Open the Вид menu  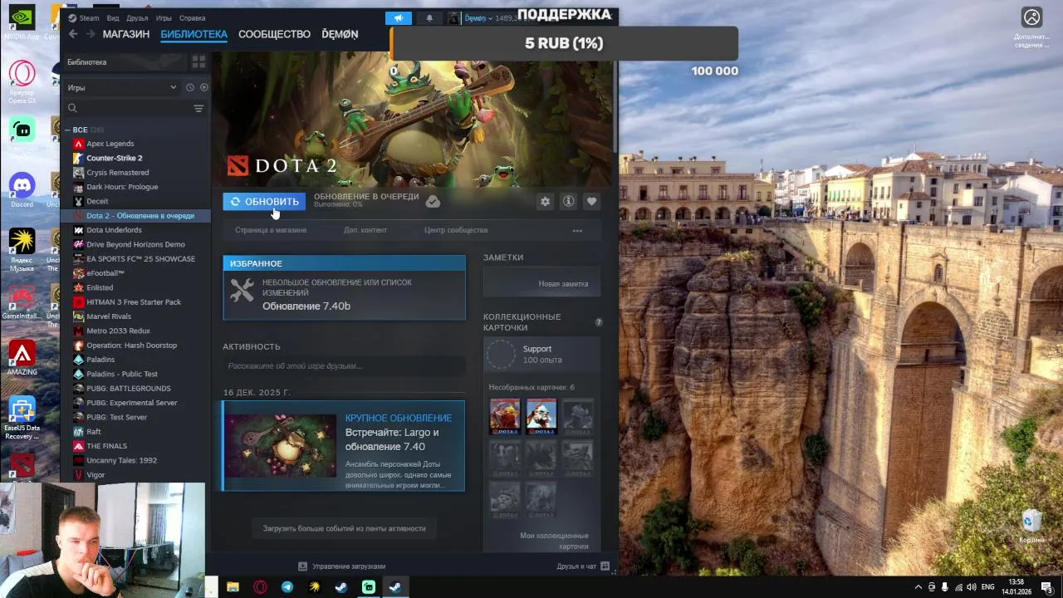coord(113,17)
